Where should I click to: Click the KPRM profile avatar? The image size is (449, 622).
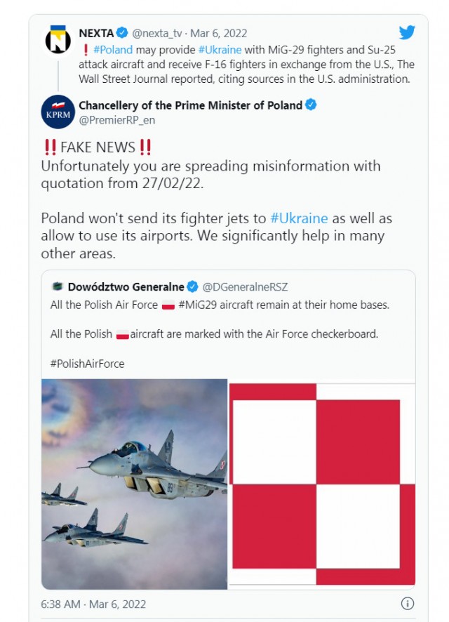pos(58,112)
